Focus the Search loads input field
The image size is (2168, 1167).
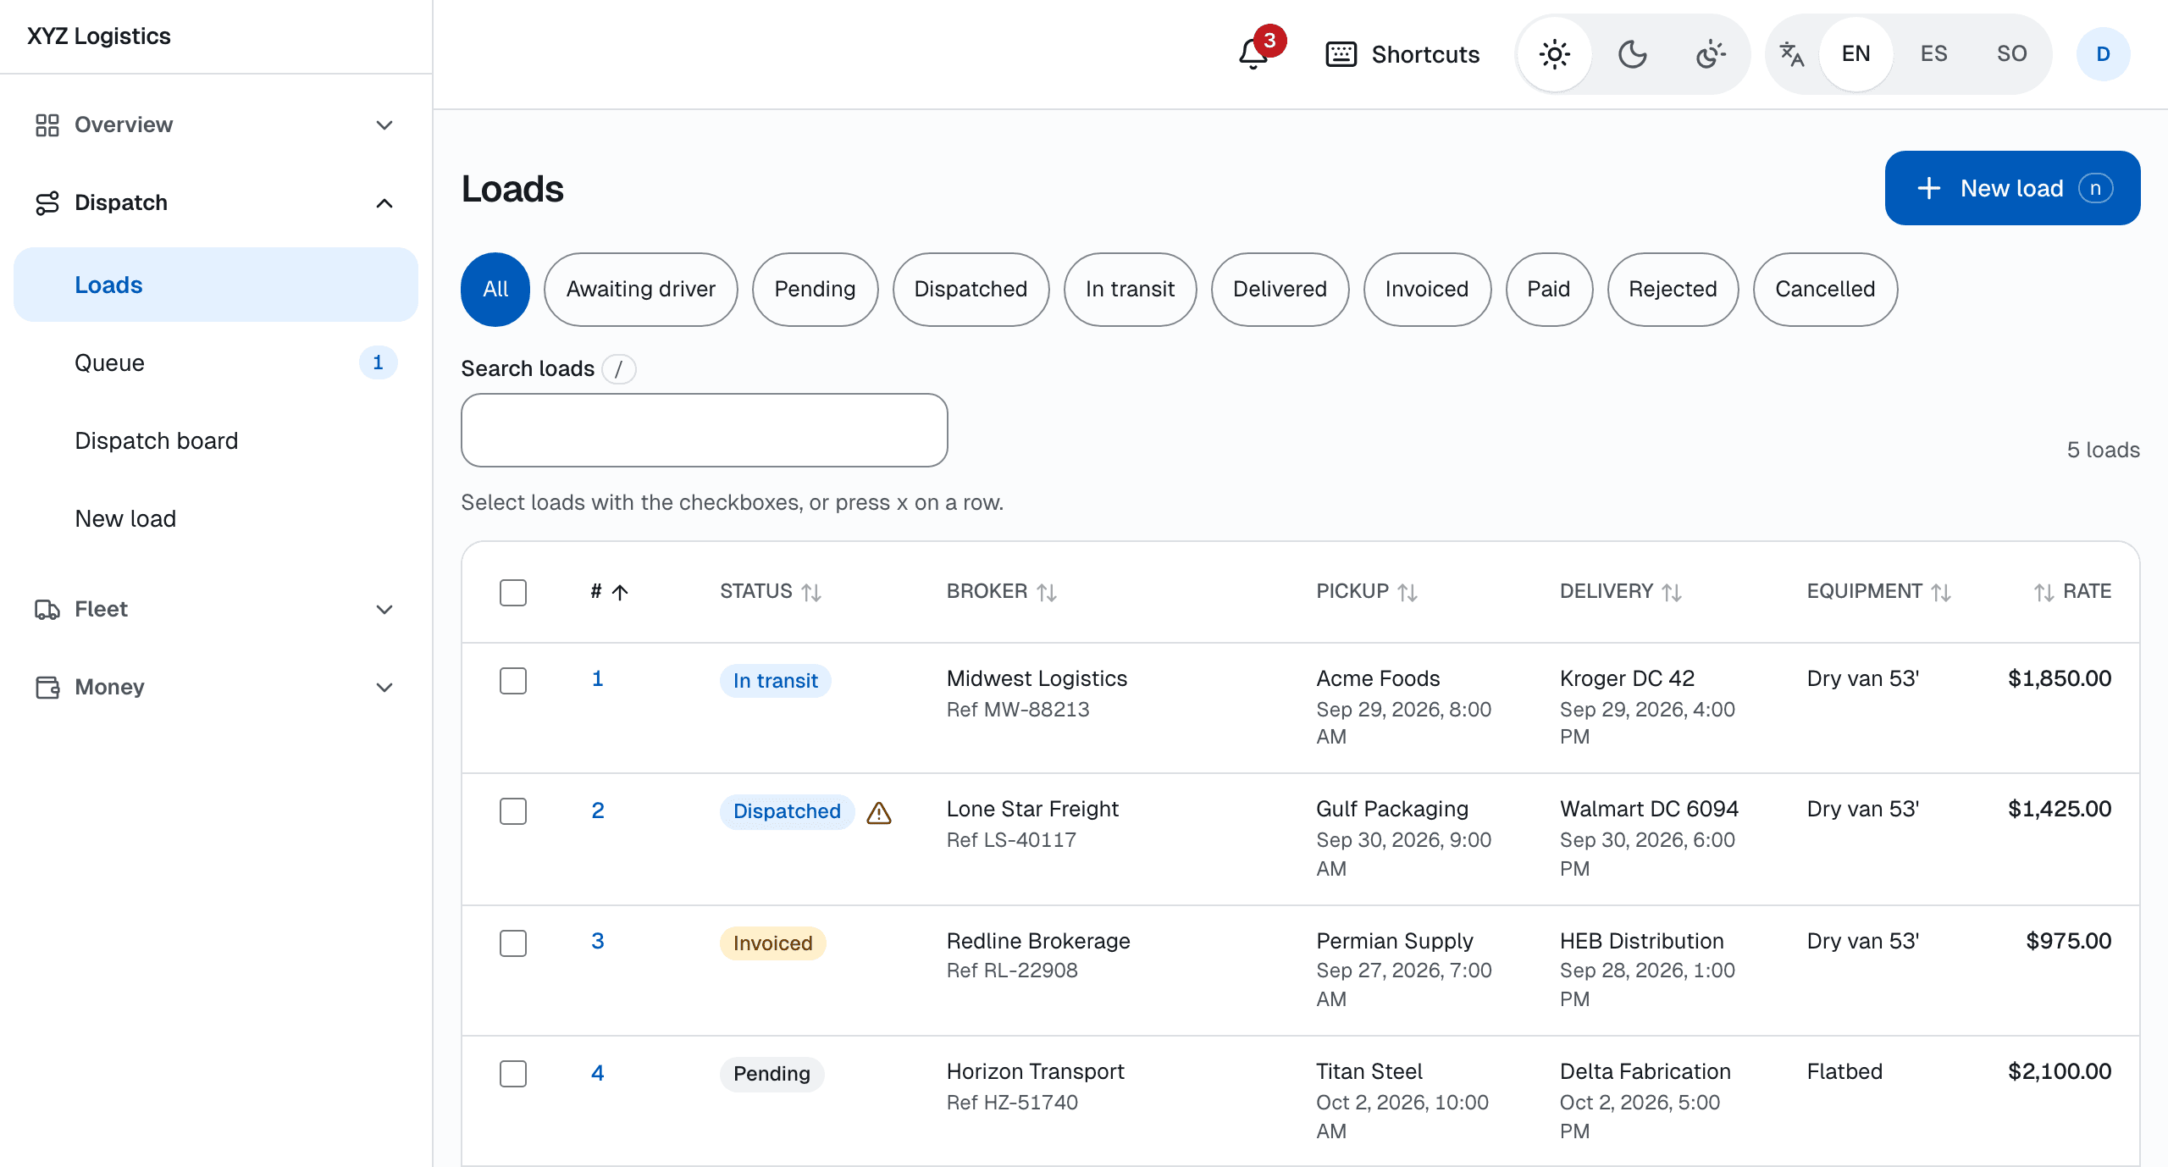(x=705, y=430)
